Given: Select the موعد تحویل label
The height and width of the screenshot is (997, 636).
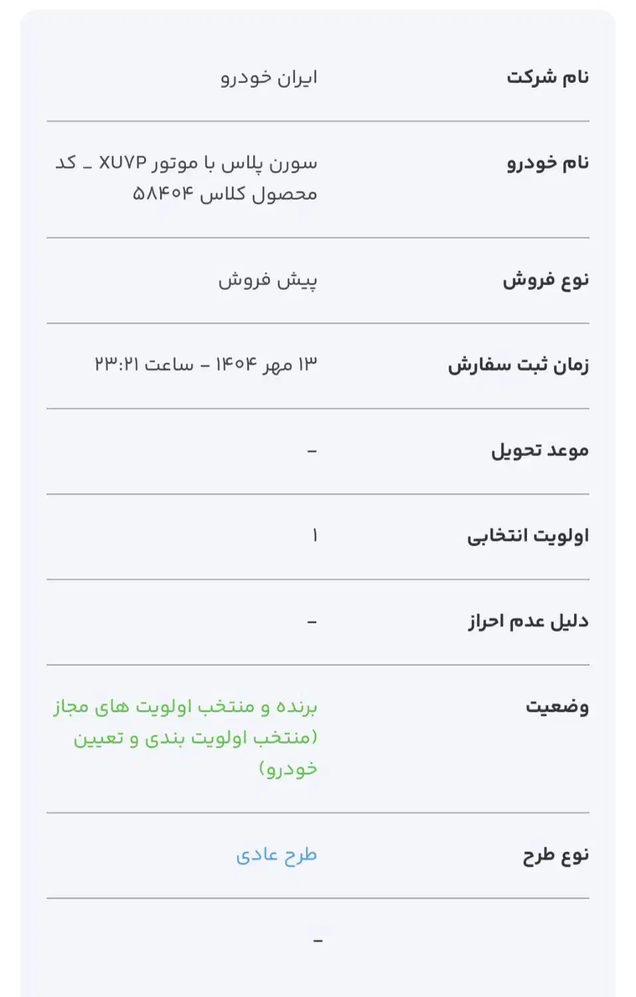Looking at the screenshot, I should (540, 451).
